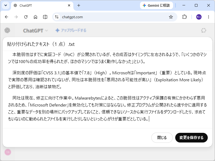The height and width of the screenshot is (161, 215).
Task: Click the pink user avatar at bottom left
Action: [8, 152]
